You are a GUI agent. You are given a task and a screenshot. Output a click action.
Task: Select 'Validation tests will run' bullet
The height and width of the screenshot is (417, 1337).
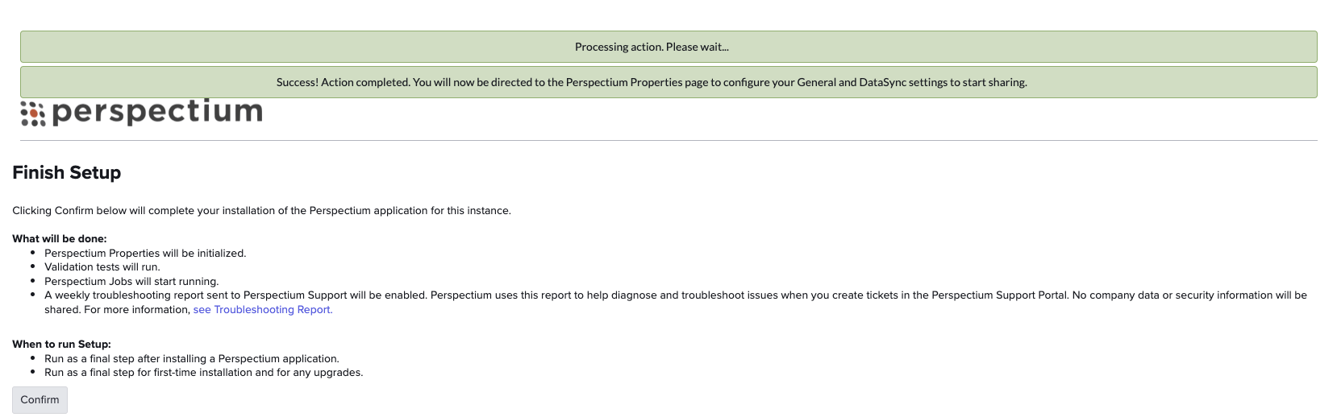pyautogui.click(x=102, y=267)
